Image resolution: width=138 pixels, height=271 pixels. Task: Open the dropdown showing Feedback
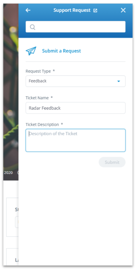point(75,81)
